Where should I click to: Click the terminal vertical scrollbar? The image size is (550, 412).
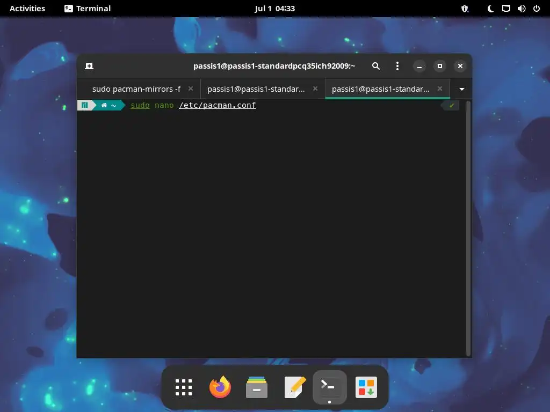point(468,229)
